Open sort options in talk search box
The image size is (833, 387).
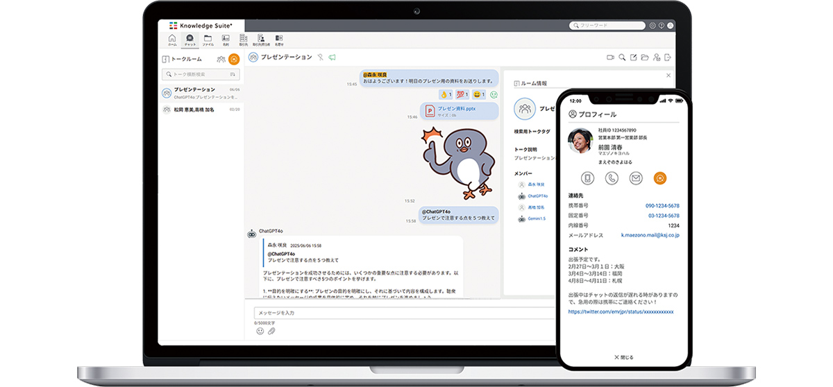click(x=233, y=74)
